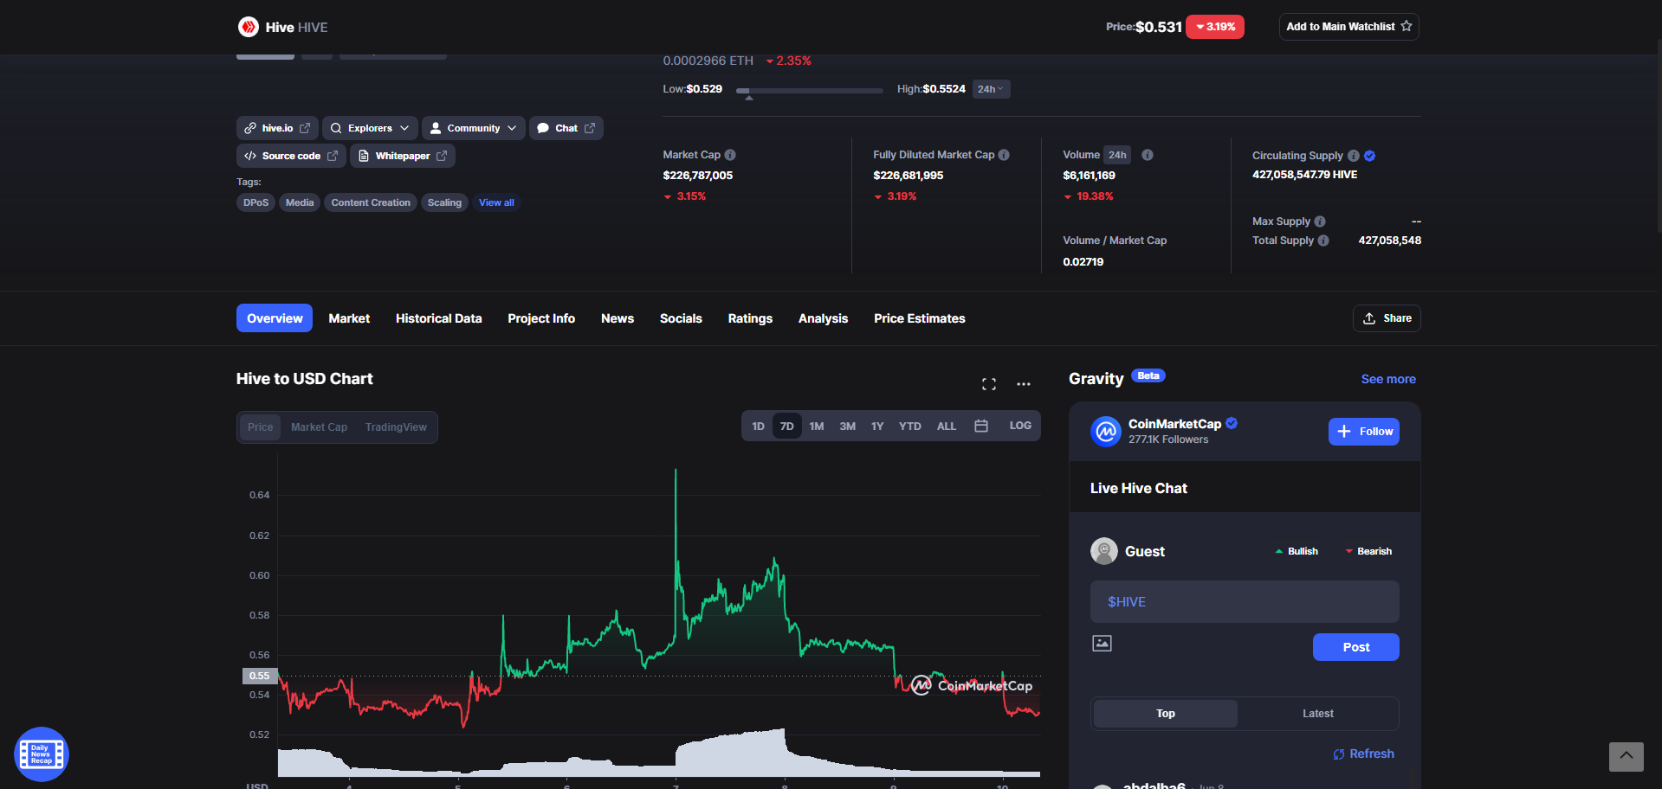Switch to Latest posts tab

point(1318,714)
